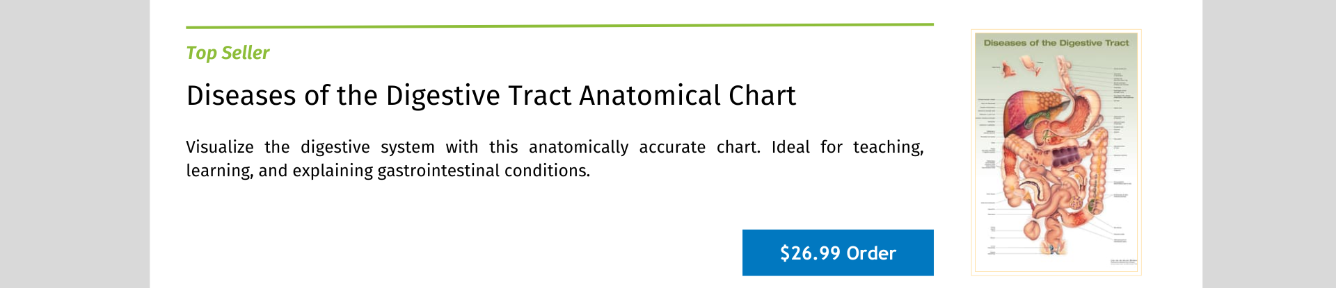This screenshot has width=1336, height=288.
Task: Click the $26.99 price text
Action: 810,253
